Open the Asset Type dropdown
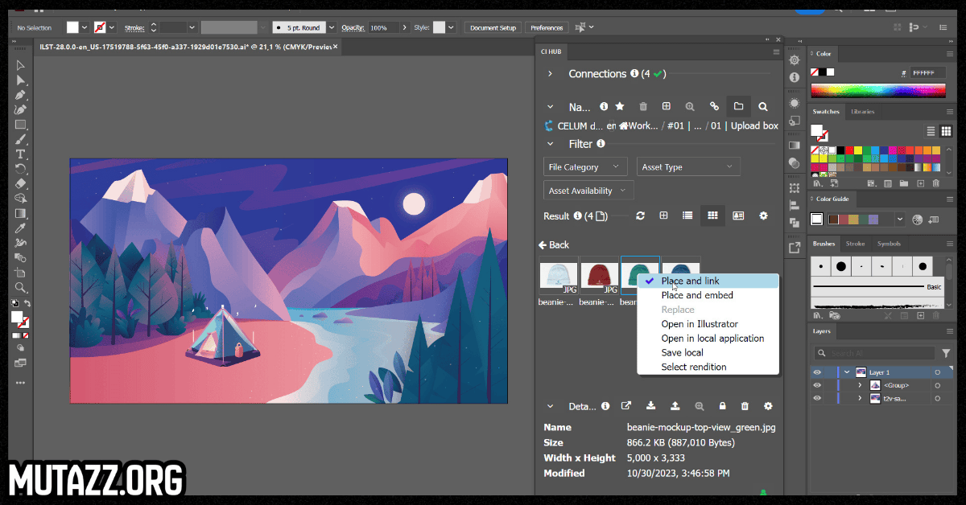 pos(688,167)
